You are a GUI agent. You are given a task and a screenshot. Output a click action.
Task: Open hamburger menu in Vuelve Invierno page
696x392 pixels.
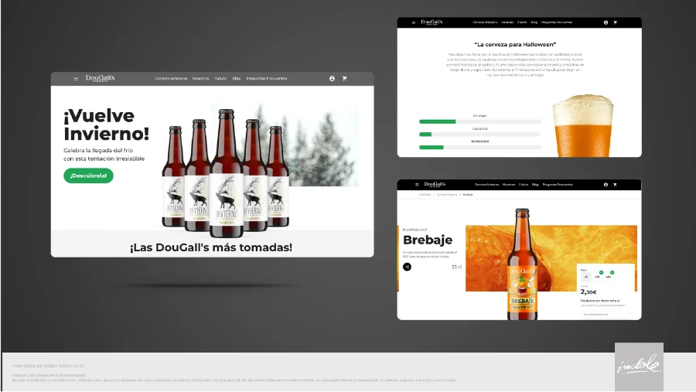pos(76,79)
